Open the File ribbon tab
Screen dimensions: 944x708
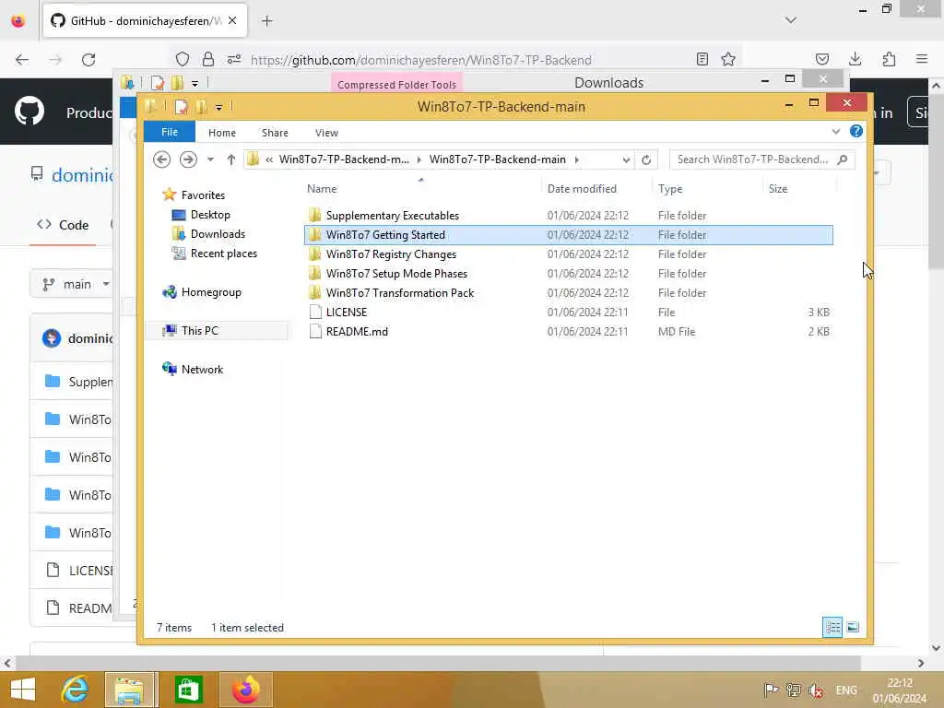tap(170, 132)
